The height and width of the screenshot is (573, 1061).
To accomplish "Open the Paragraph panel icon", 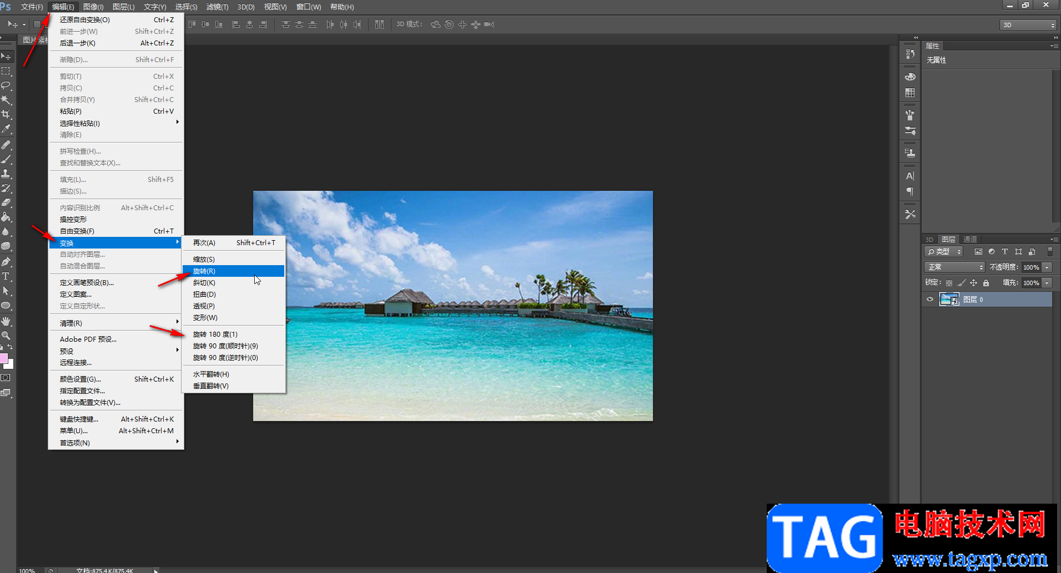I will (x=910, y=192).
